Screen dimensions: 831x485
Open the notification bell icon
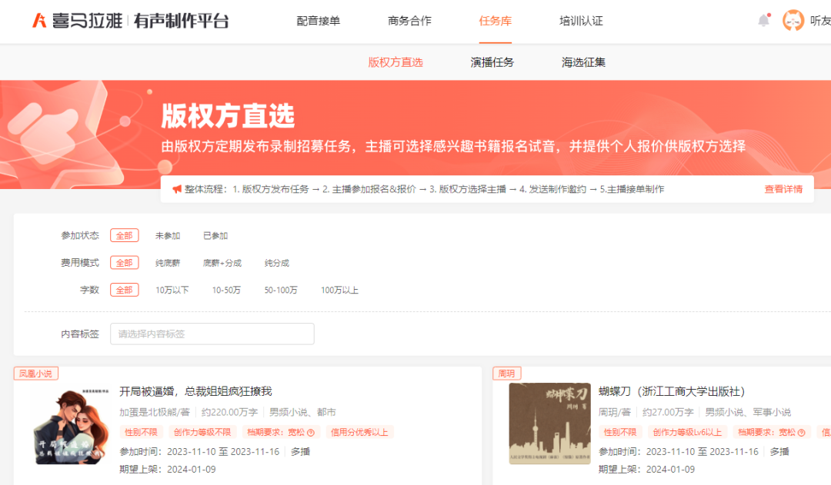[x=763, y=21]
